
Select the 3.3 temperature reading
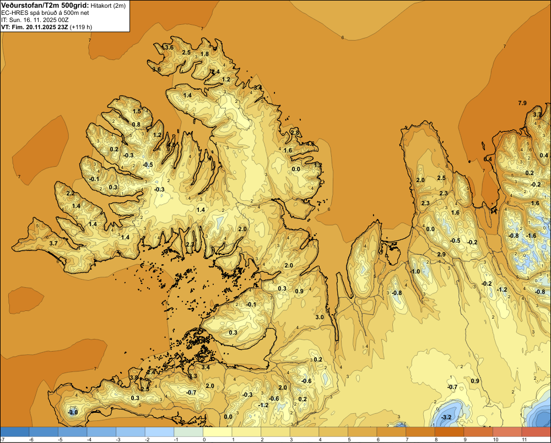click(x=193, y=376)
